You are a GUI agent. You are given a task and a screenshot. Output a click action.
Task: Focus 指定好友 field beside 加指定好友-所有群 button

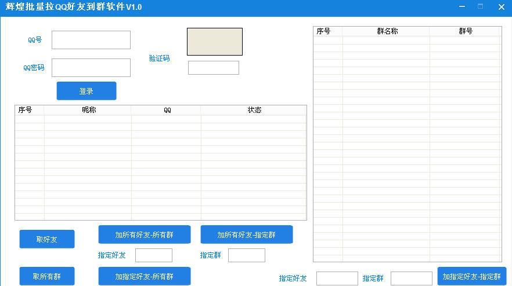[154, 255]
